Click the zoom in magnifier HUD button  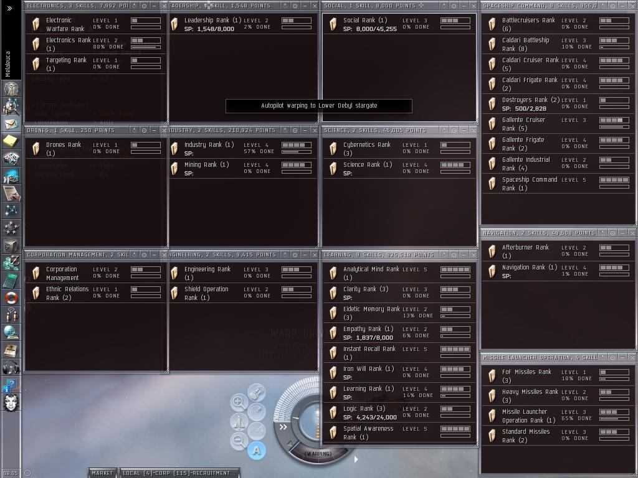pos(239,402)
